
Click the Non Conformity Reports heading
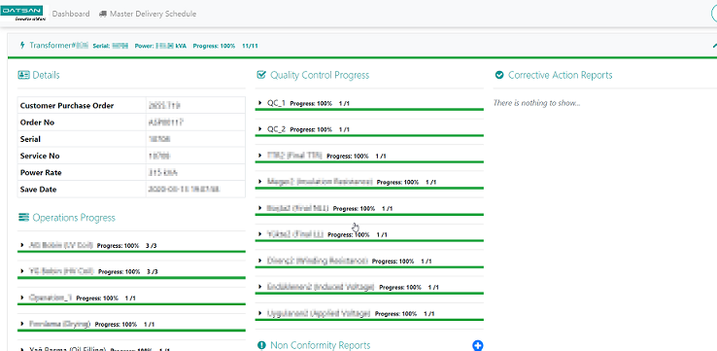(x=320, y=345)
